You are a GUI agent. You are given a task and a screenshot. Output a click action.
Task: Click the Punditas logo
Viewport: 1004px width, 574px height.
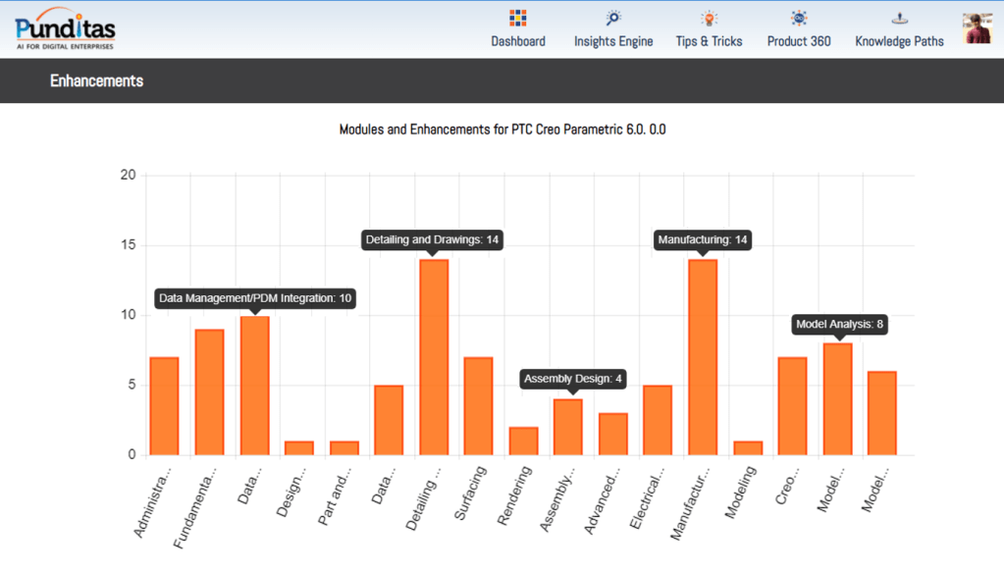click(65, 28)
